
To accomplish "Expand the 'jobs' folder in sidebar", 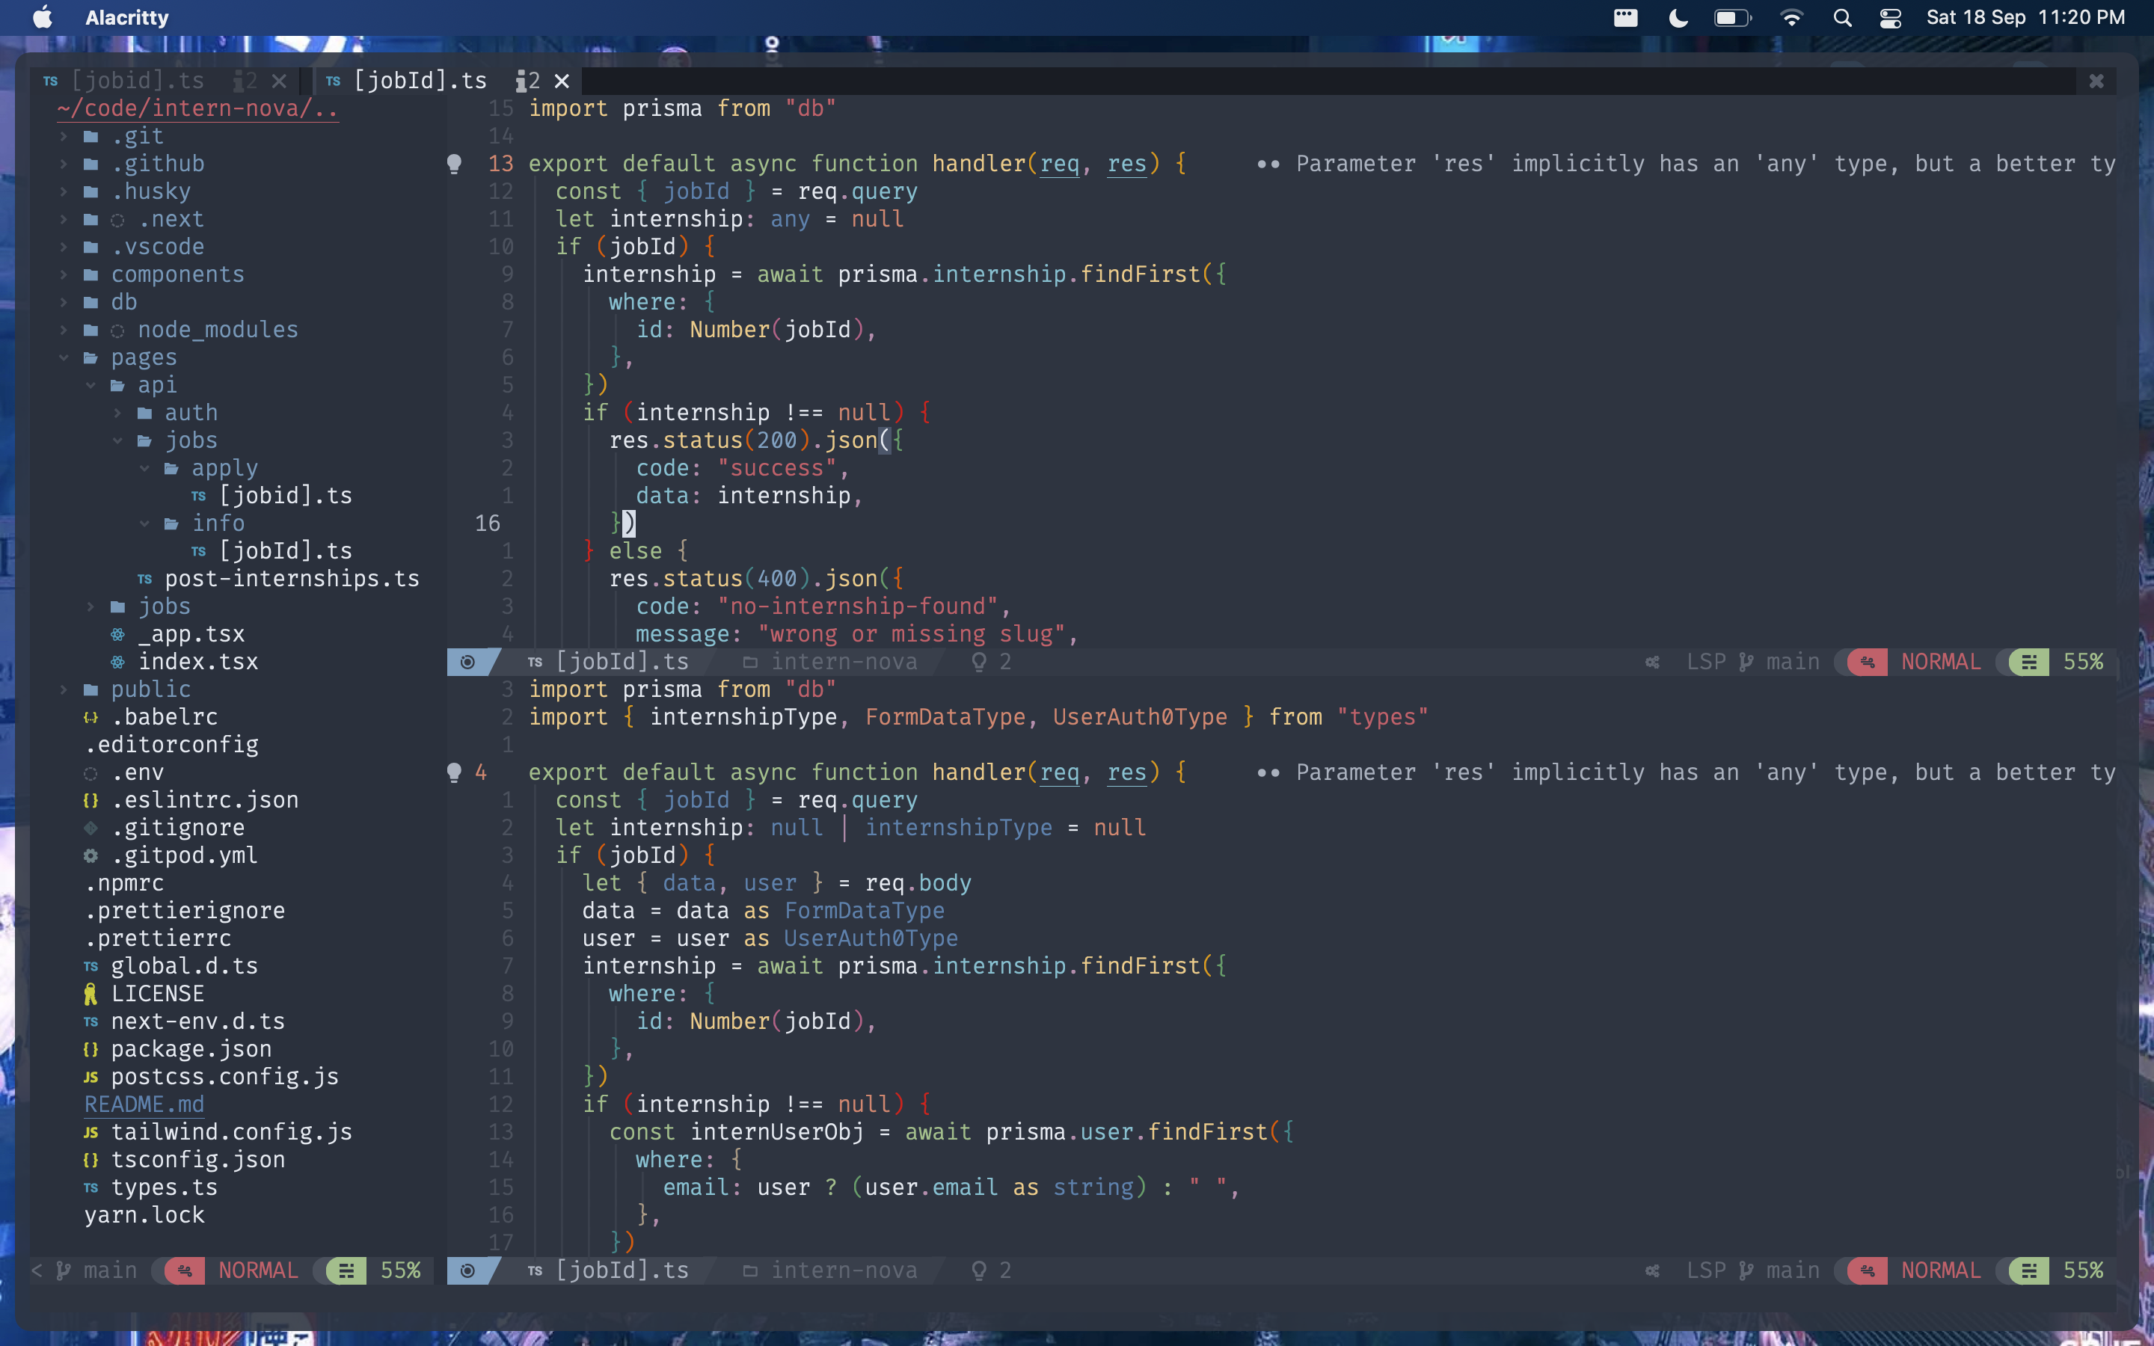I will tap(165, 605).
